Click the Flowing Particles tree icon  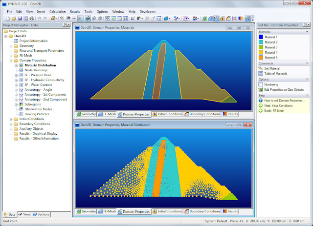21,114
